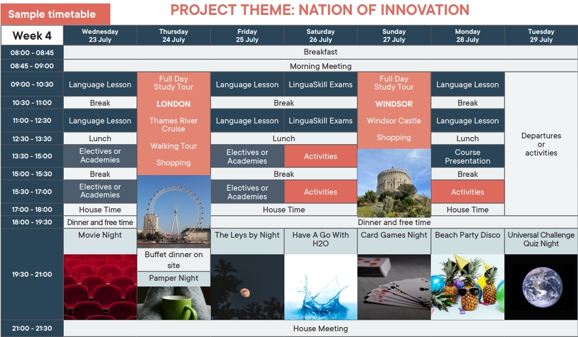Select the 12:30 - 13:30 time slot
578x337 pixels.
[32, 138]
